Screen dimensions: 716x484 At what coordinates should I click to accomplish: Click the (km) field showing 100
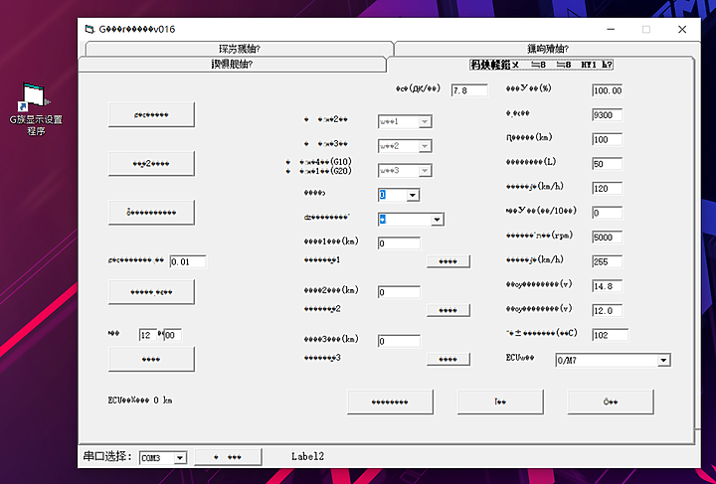click(608, 139)
